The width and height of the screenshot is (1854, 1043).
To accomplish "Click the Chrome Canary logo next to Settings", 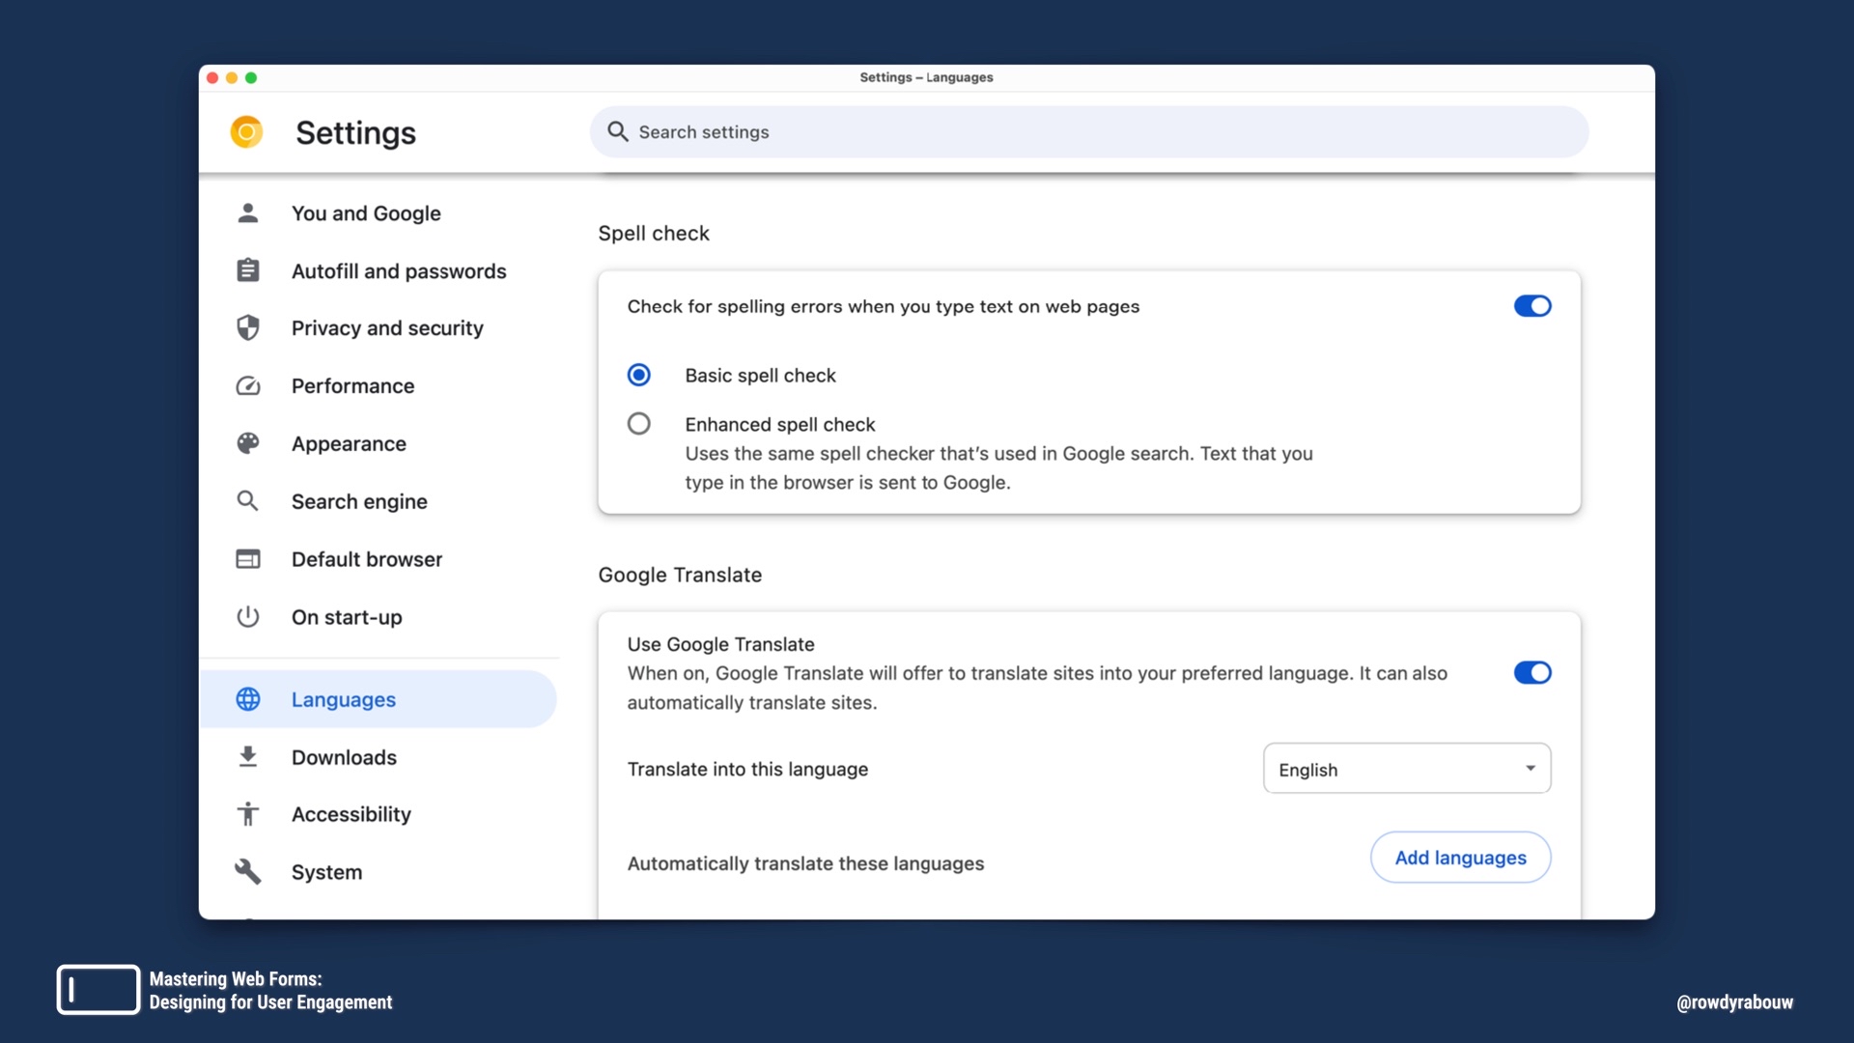I will tap(247, 132).
